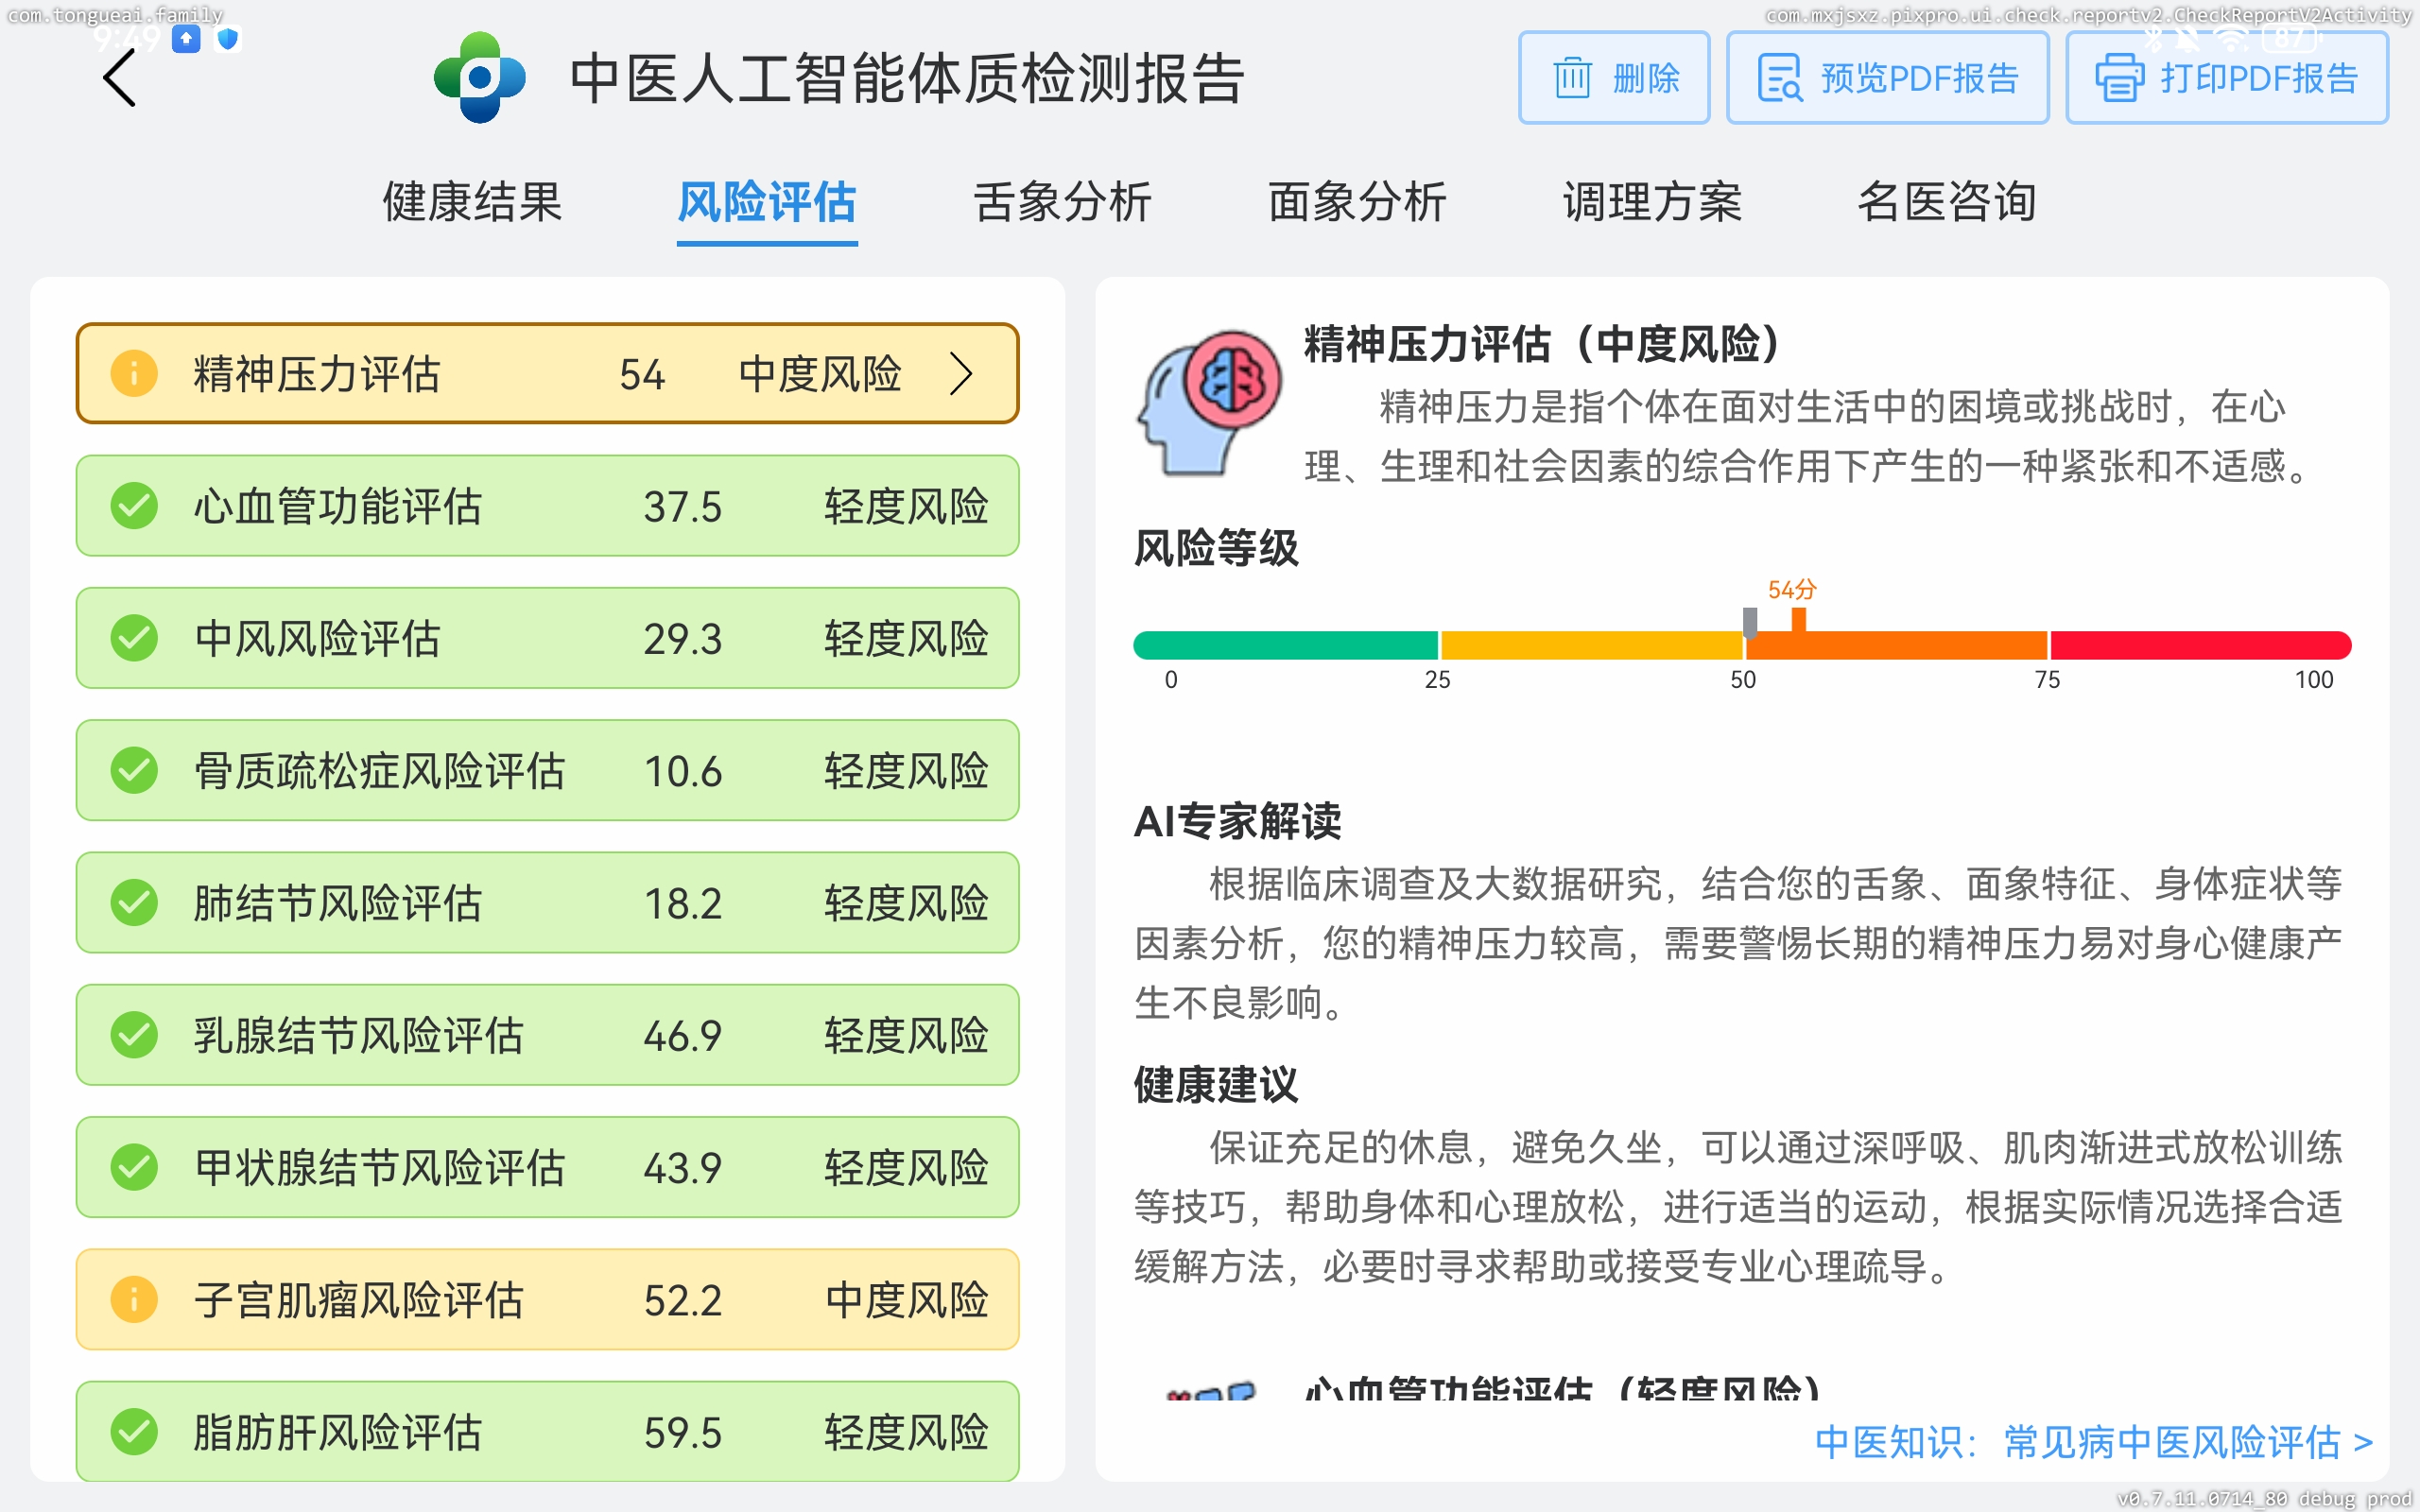Click the green check icon on 中风风险评估
The width and height of the screenshot is (2420, 1512).
[x=134, y=638]
